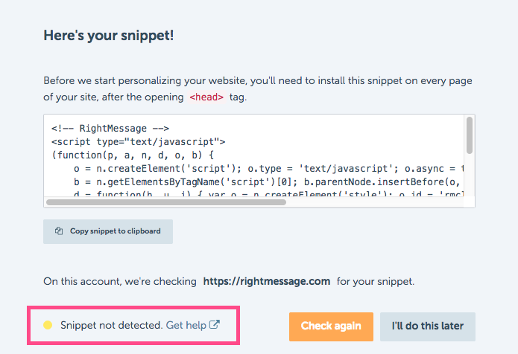Click the clipboard icon beside Copy snippet
518x354 pixels.
(59, 231)
